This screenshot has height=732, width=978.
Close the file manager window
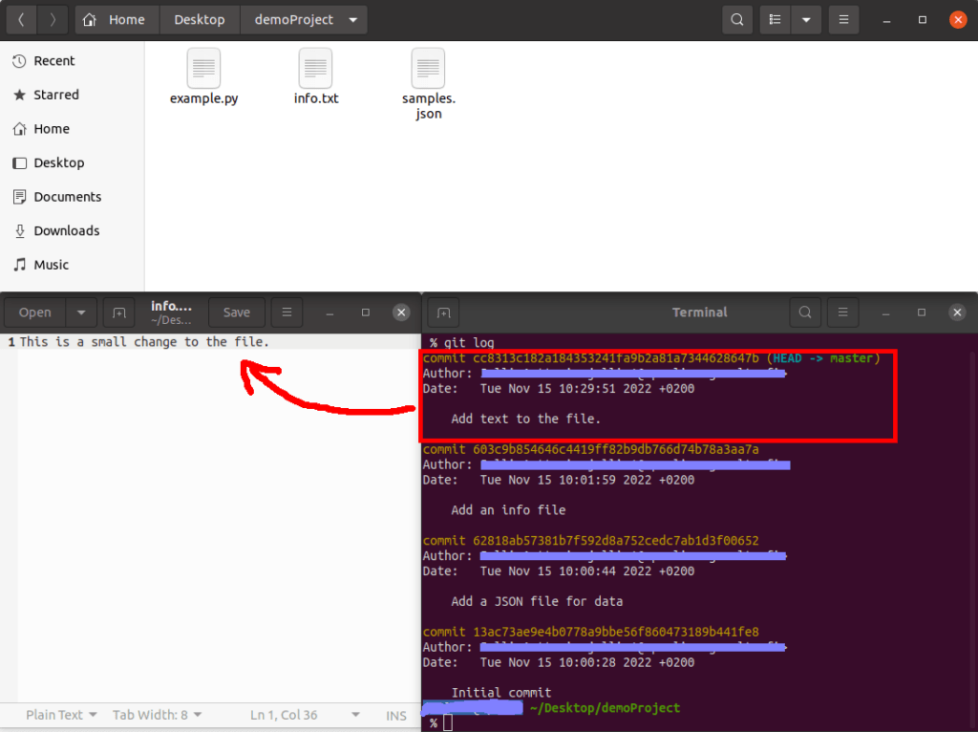pos(958,20)
